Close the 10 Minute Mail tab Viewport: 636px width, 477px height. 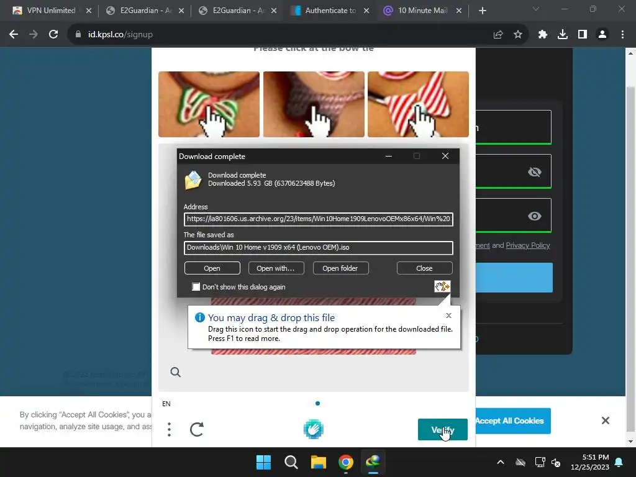(459, 11)
